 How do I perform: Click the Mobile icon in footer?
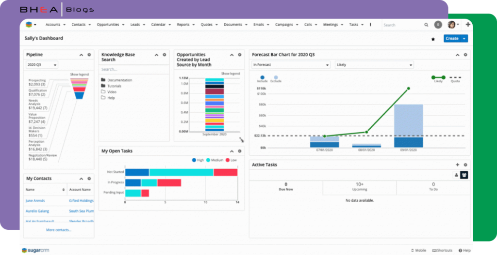(413, 250)
